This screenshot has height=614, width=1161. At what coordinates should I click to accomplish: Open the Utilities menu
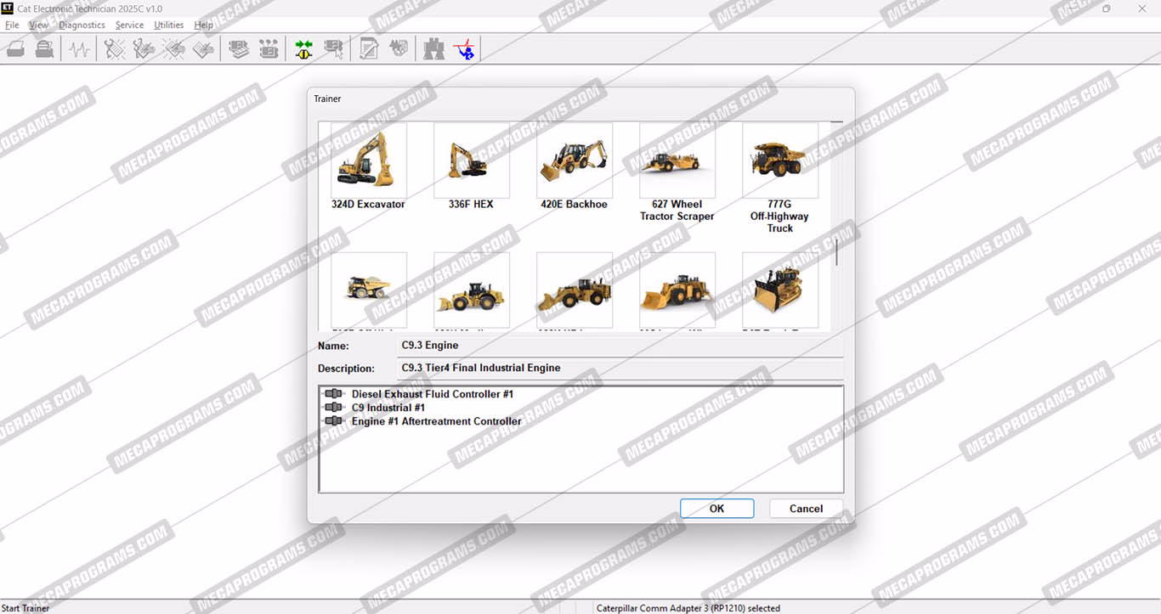[x=168, y=25]
